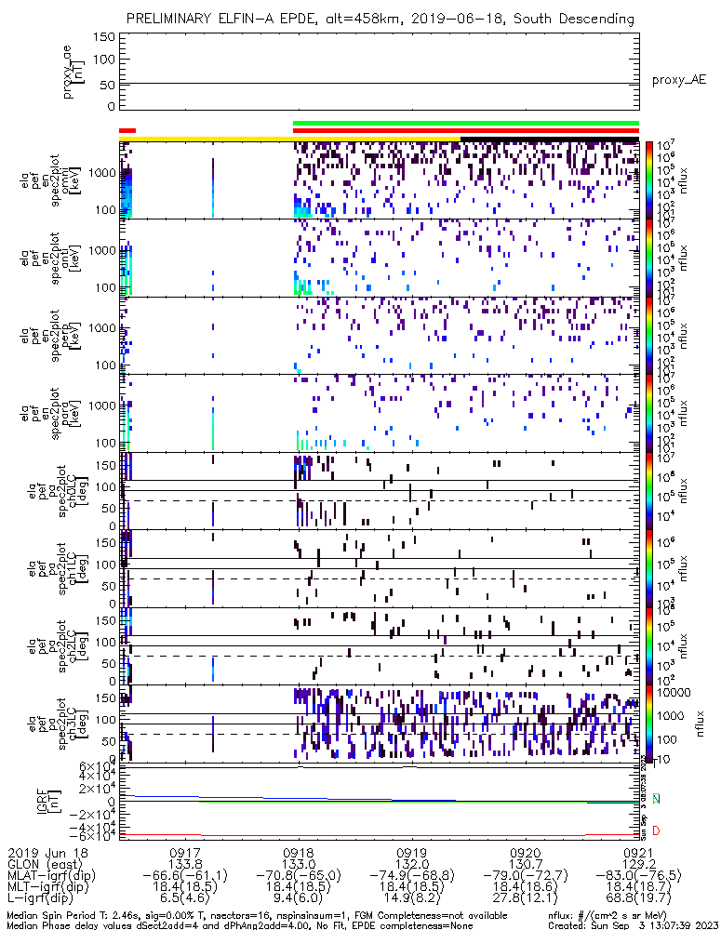The width and height of the screenshot is (721, 930).
Task: Click the red D legend letter in the IGRF panel
Action: 656,830
